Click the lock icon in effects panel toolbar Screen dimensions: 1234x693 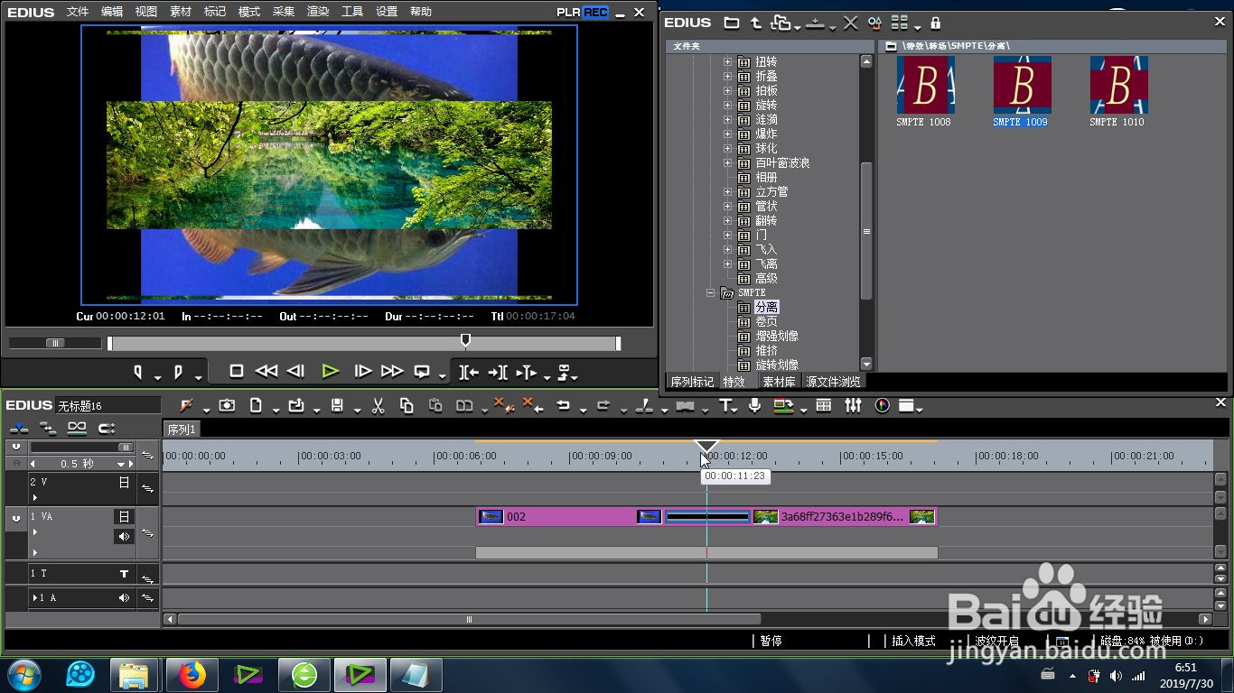936,23
